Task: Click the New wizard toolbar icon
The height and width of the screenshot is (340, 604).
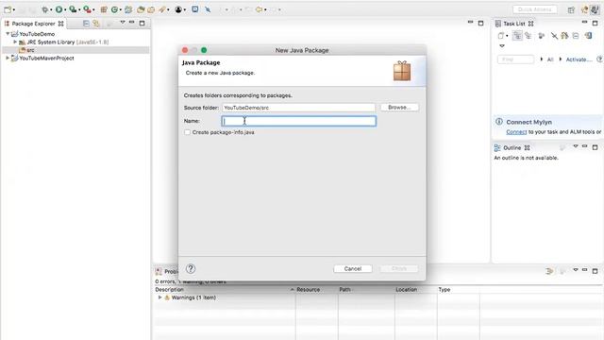Action: click(8, 9)
